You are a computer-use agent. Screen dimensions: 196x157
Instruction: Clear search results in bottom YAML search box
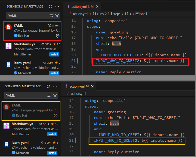click(x=49, y=95)
